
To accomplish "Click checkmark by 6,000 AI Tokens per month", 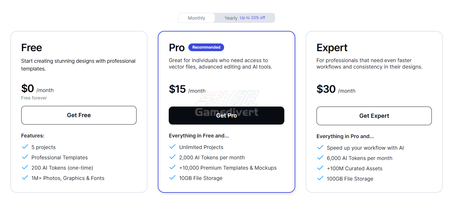I will coord(320,158).
